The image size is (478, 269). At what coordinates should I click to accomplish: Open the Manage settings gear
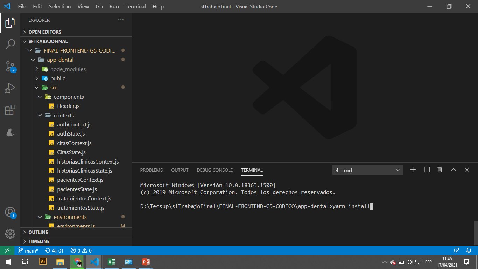tap(10, 234)
